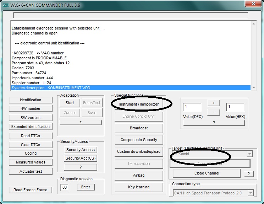Open Instrument / Immobilizer function

point(139,104)
